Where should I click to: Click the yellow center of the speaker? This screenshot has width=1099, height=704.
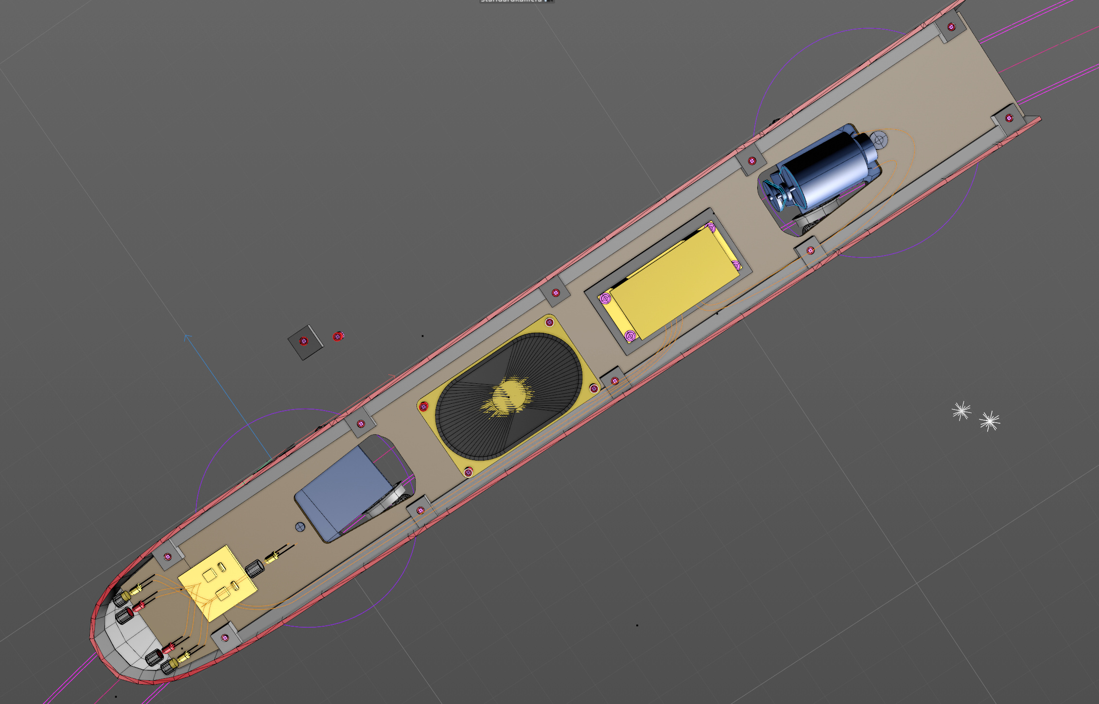(x=508, y=395)
